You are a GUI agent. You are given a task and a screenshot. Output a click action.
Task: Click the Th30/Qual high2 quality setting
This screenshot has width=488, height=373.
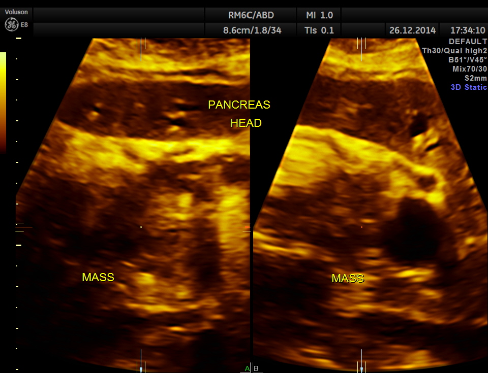tap(454, 51)
